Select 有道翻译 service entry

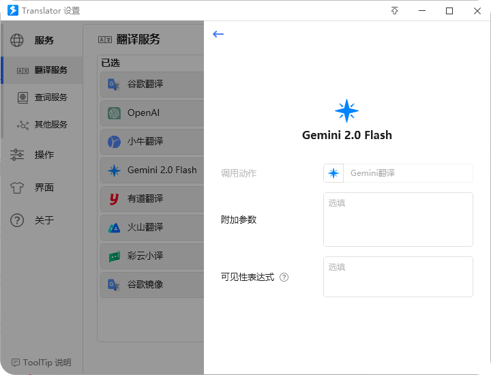pos(152,199)
